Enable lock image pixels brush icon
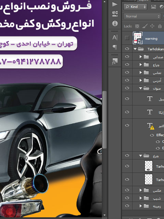The height and width of the screenshot is (219, 164). point(145,26)
